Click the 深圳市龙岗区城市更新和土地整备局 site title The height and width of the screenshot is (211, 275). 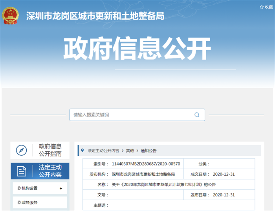tap(95, 16)
